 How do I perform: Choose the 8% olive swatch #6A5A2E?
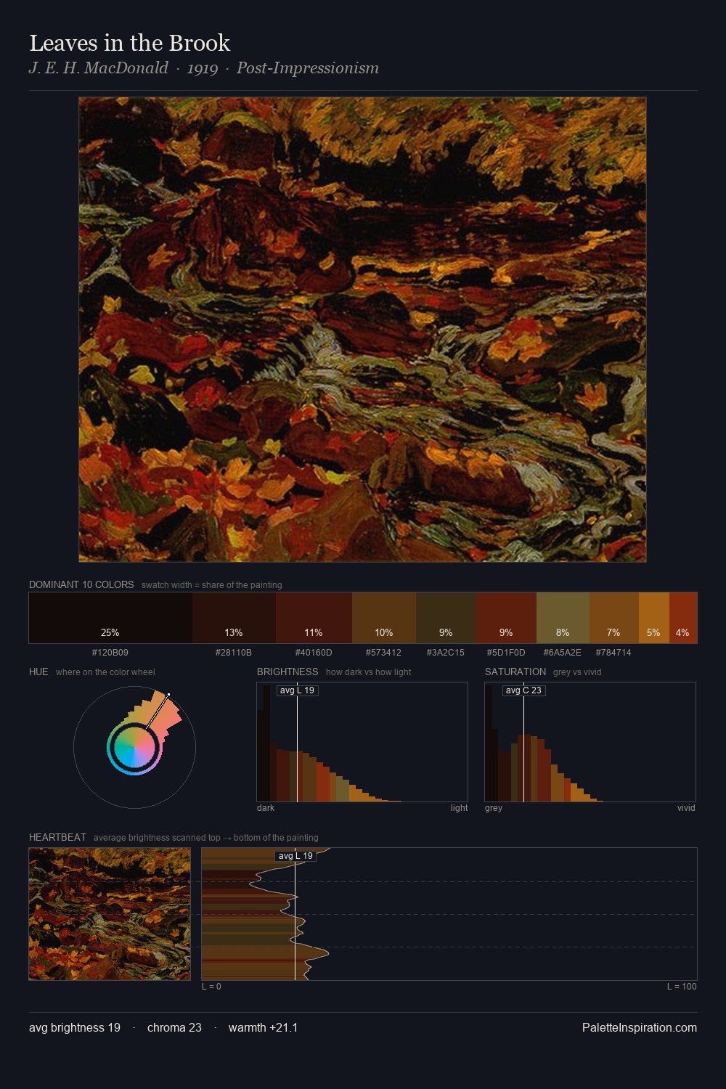point(563,618)
